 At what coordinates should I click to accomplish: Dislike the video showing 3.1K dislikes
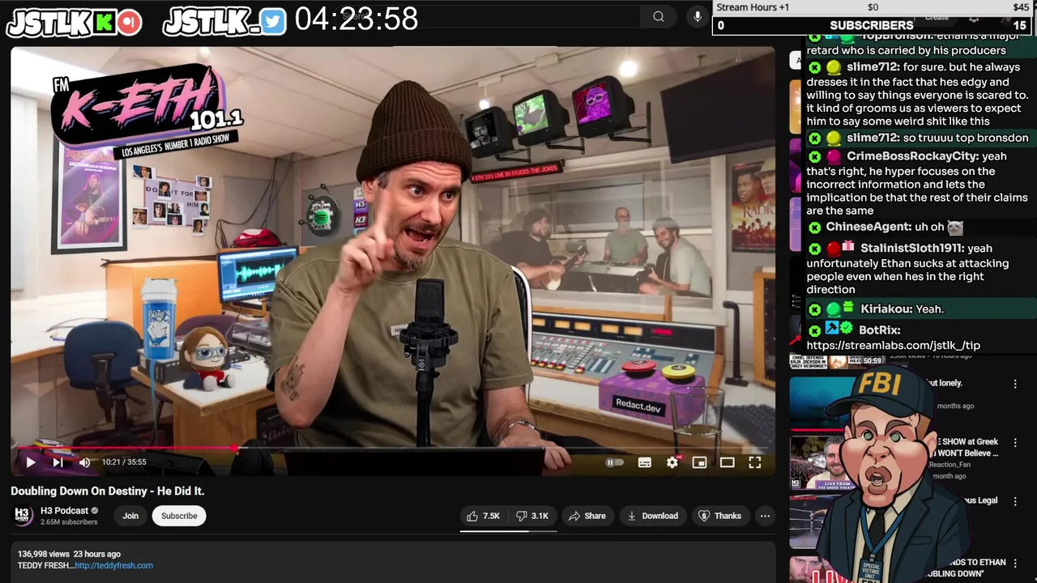532,516
